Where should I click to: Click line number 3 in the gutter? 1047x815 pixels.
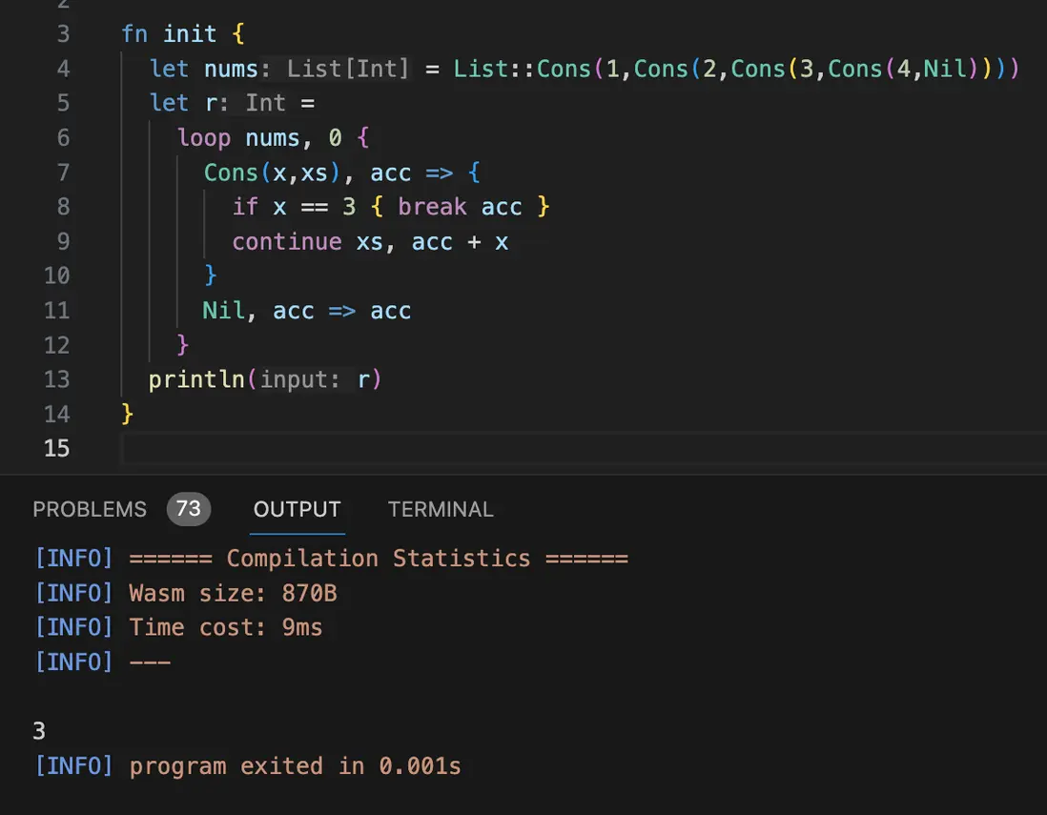pos(63,34)
